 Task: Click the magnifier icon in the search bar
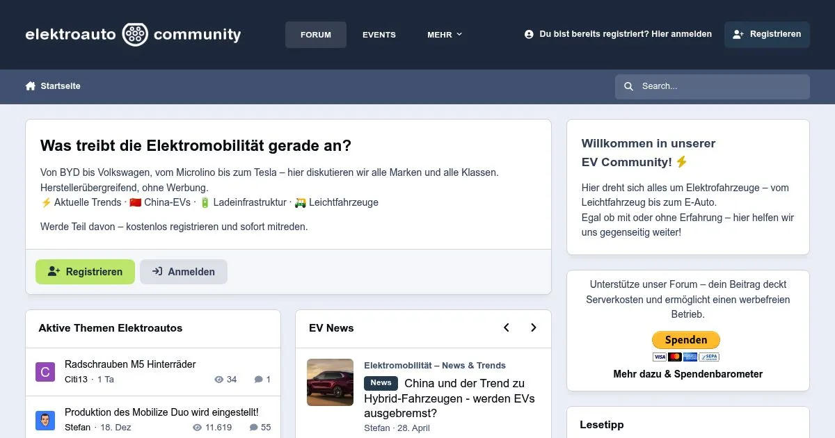pos(629,87)
